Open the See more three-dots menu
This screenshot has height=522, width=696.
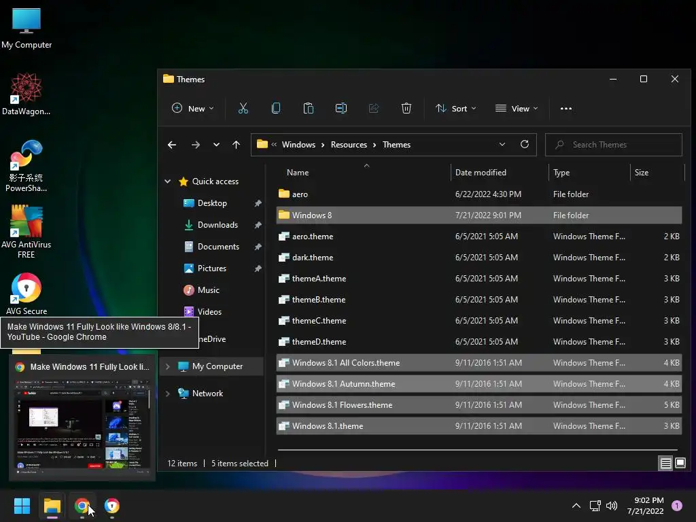click(566, 108)
